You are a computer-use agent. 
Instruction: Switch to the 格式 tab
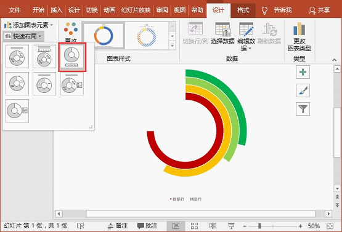(243, 10)
